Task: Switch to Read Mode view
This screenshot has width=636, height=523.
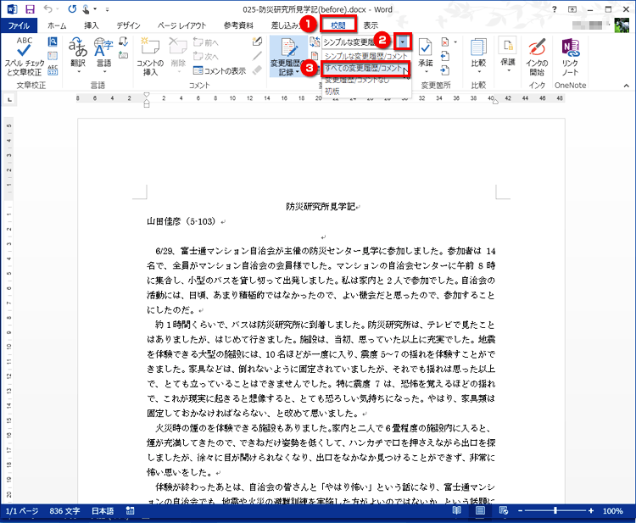Action: pos(456,510)
